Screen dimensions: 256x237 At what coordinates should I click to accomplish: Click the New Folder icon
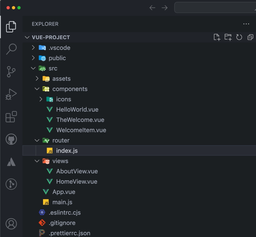(228, 37)
